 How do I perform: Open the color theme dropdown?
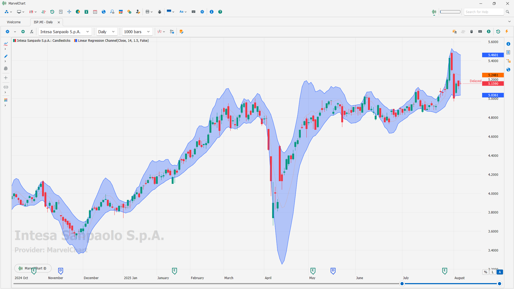click(170, 12)
